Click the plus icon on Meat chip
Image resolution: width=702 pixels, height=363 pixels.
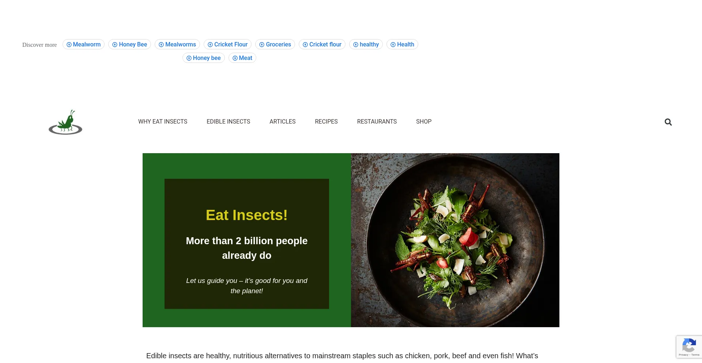click(x=235, y=58)
